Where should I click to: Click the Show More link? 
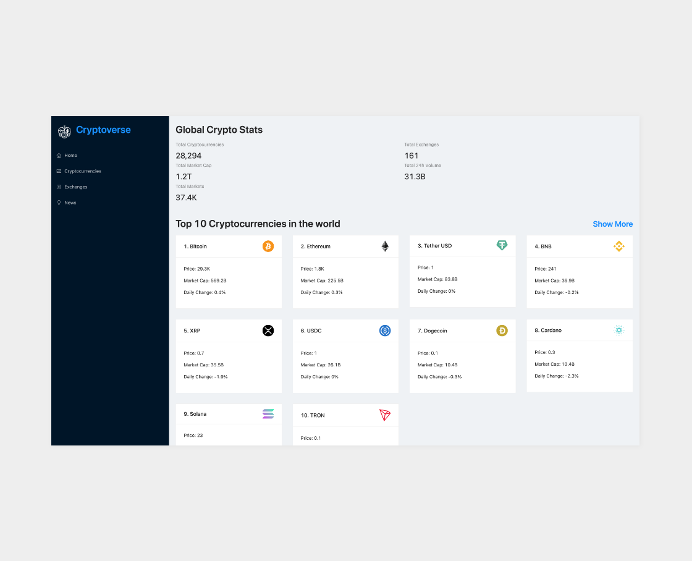612,224
